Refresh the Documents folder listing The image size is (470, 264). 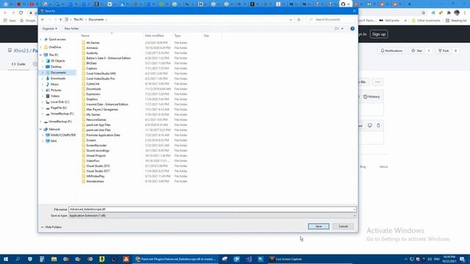[299, 20]
